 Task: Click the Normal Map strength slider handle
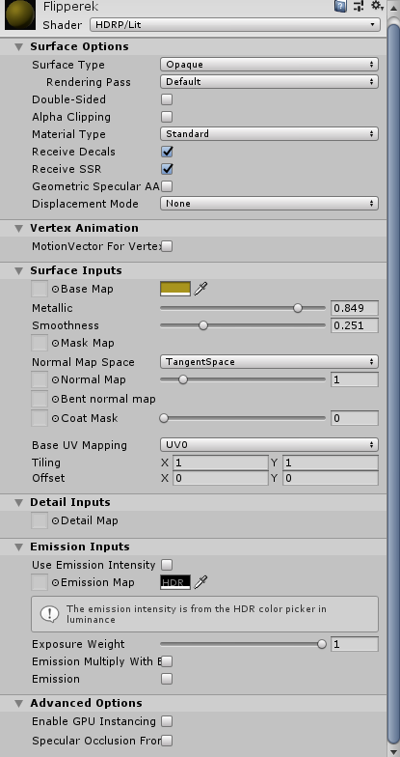tap(183, 379)
